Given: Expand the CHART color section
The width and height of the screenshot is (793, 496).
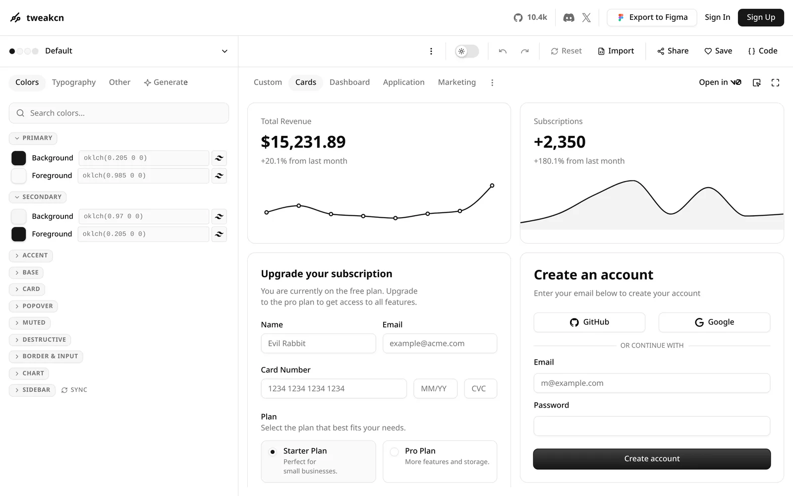Looking at the screenshot, I should click(29, 373).
